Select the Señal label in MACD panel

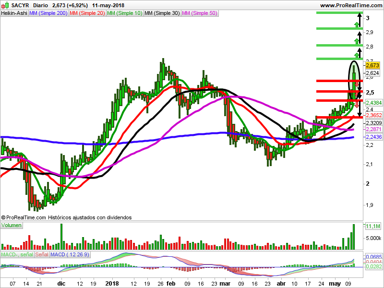coord(42,254)
